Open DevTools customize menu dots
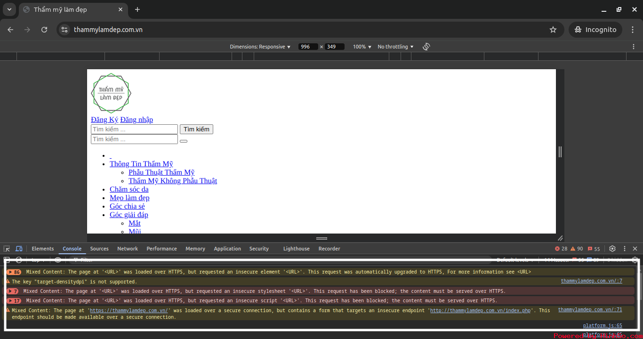 pos(625,249)
